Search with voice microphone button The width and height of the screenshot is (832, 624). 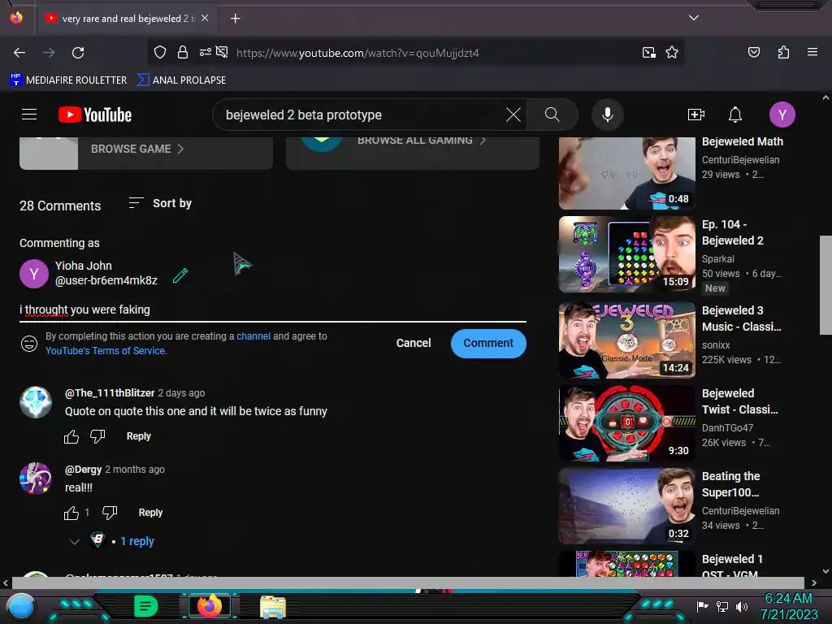click(608, 115)
